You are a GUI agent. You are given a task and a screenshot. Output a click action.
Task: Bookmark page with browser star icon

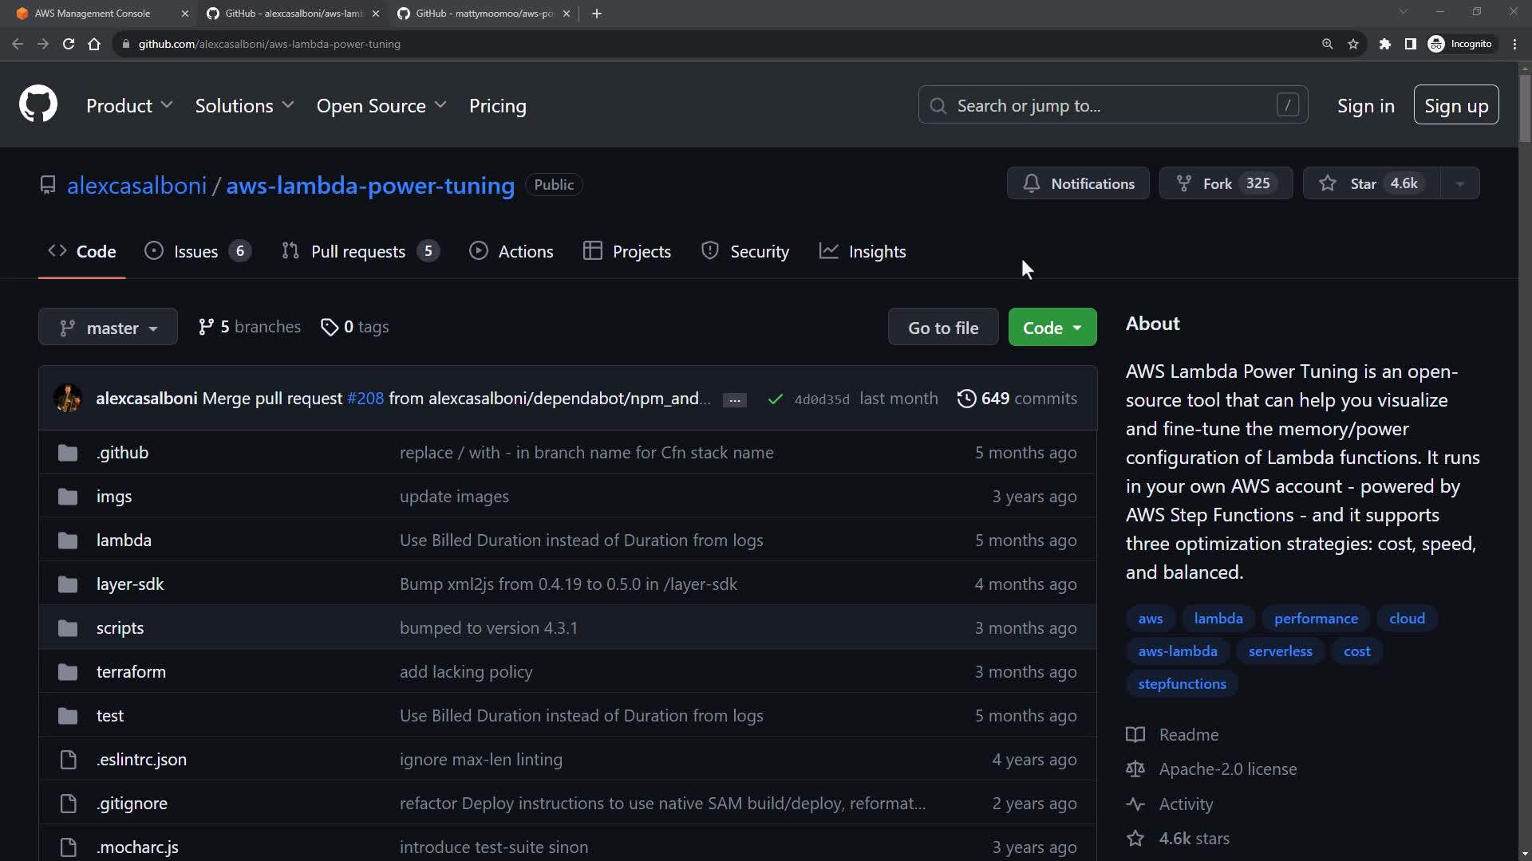click(1353, 44)
